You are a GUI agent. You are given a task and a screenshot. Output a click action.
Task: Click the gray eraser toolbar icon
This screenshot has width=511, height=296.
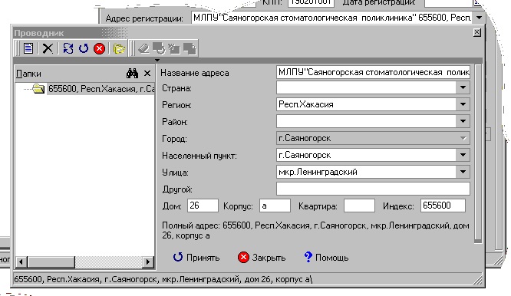click(143, 49)
